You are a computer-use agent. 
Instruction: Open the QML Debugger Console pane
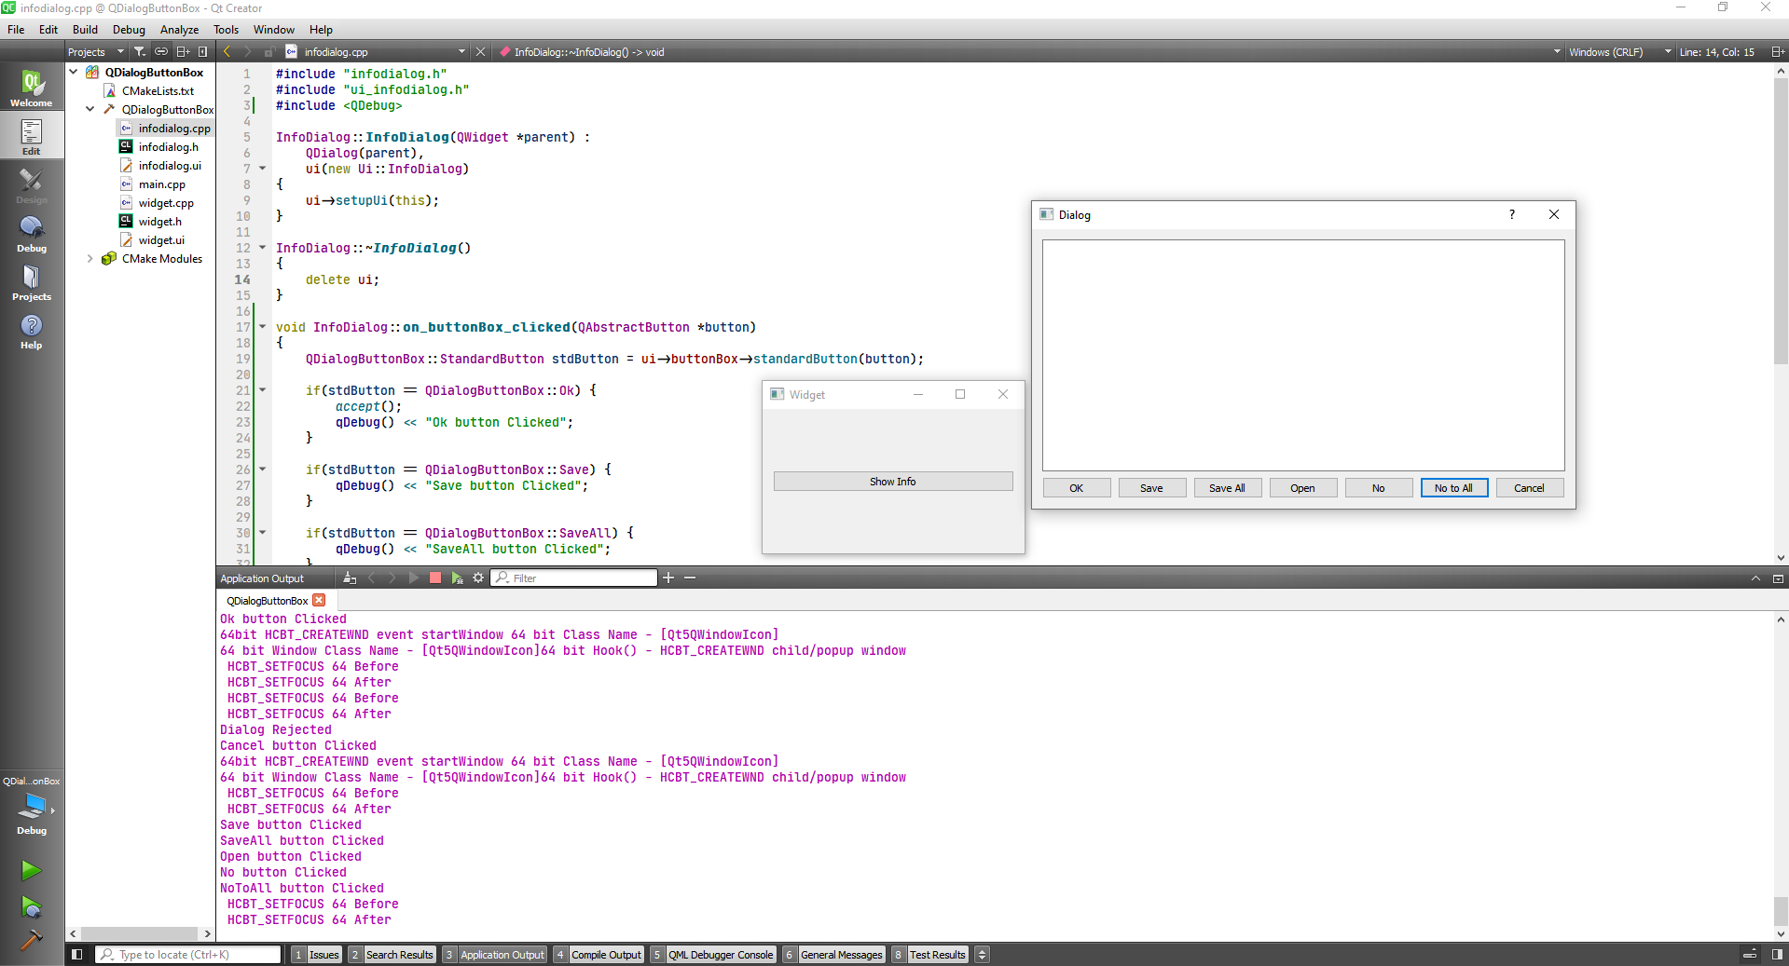point(713,955)
